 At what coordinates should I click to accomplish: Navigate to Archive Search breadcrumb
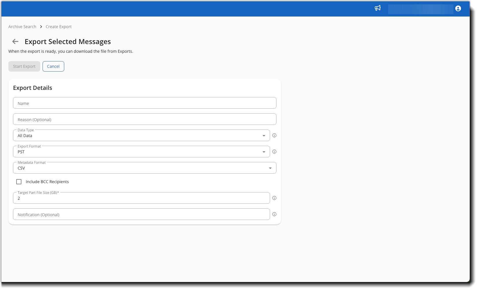click(22, 27)
